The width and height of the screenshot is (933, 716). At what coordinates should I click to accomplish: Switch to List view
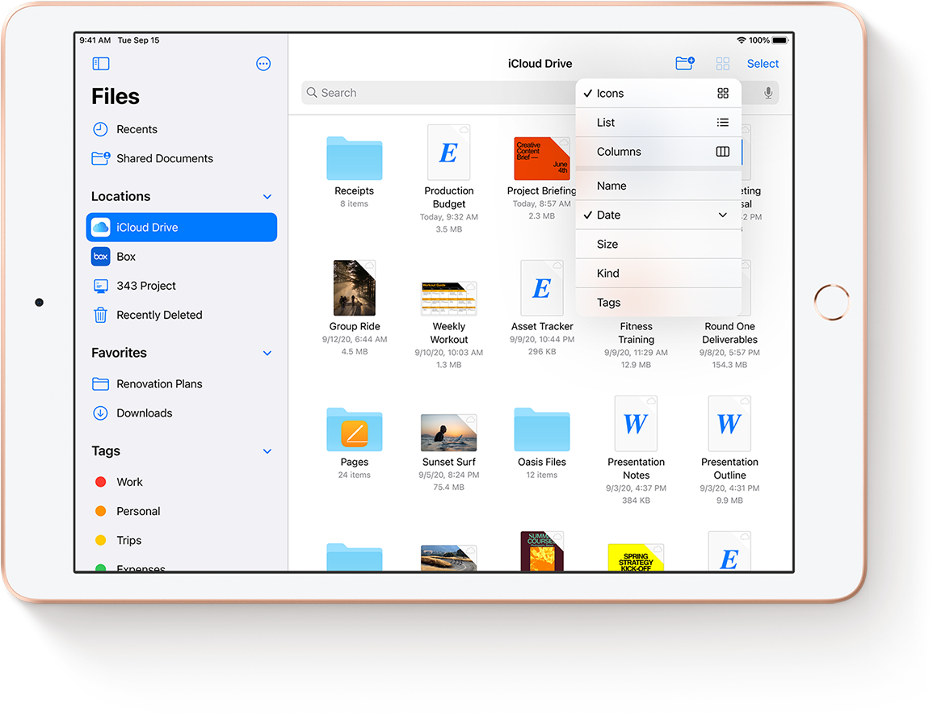[x=658, y=123]
